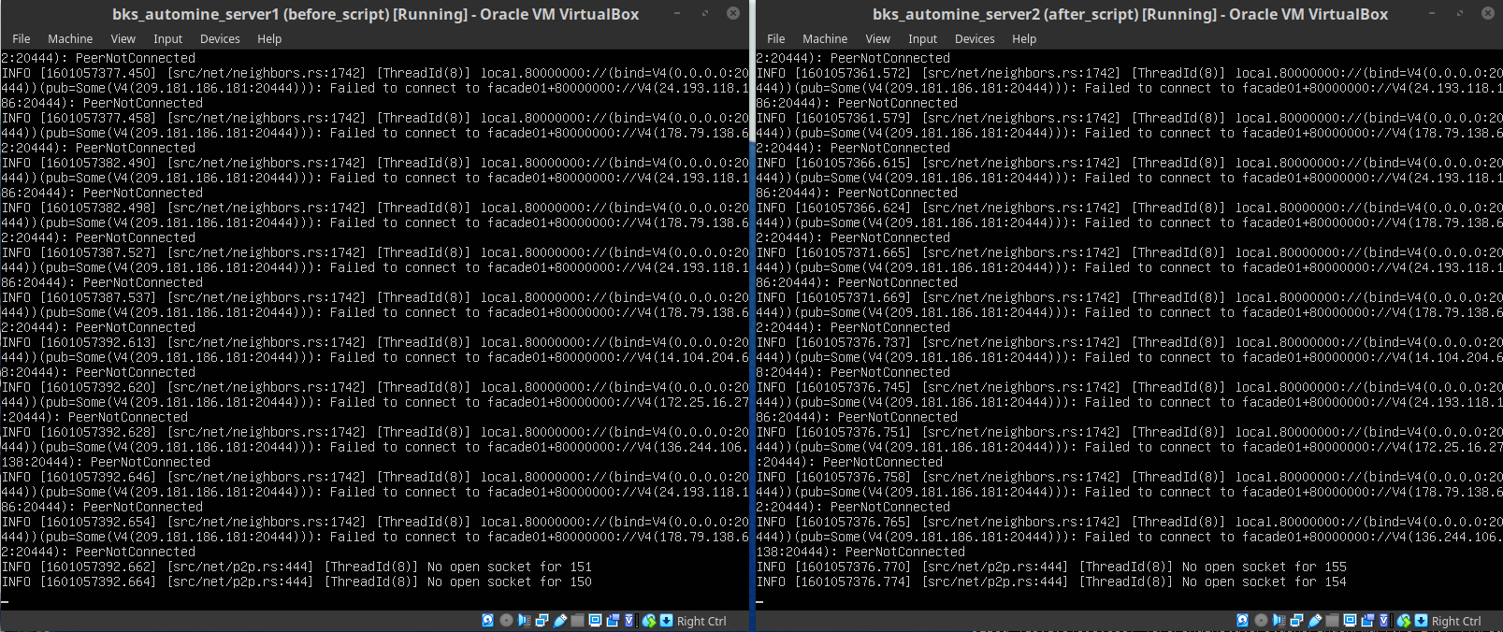Close the server1 VirtualBox window
The width and height of the screenshot is (1503, 632).
coord(733,13)
